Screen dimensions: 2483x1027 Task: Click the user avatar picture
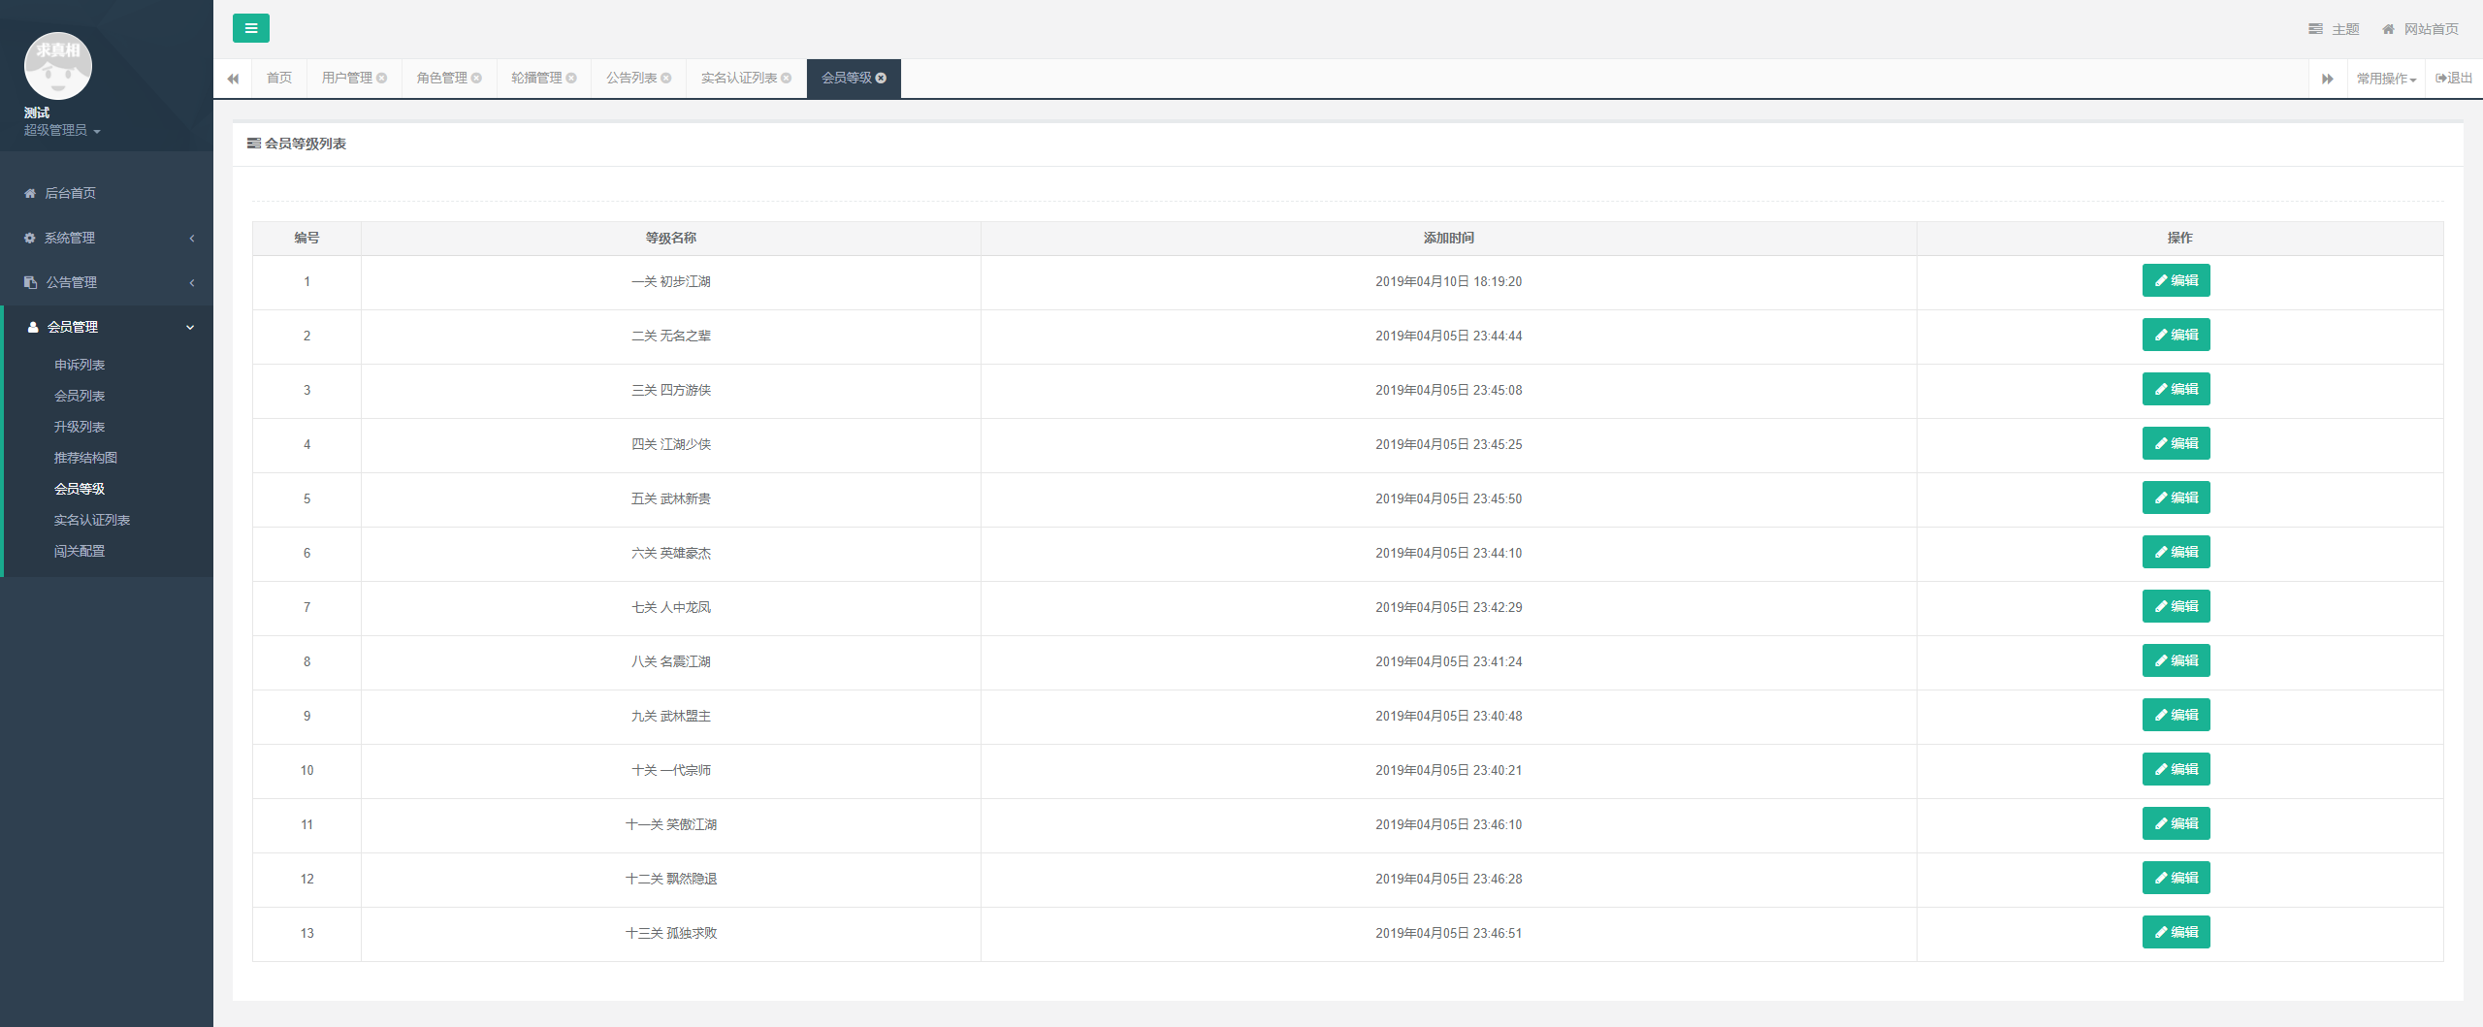point(58,66)
